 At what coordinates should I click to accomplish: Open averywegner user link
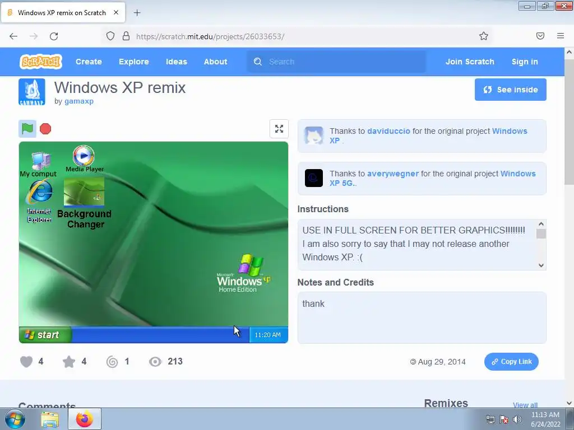[393, 174]
